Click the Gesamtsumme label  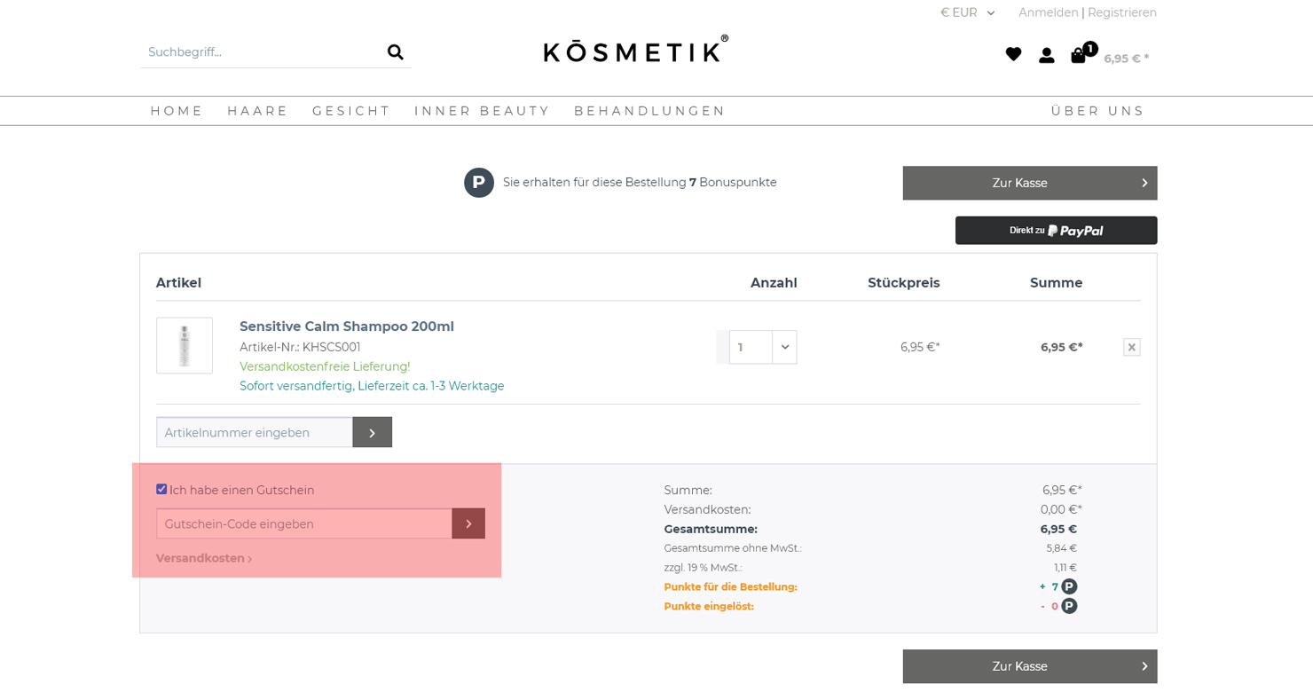(x=711, y=529)
